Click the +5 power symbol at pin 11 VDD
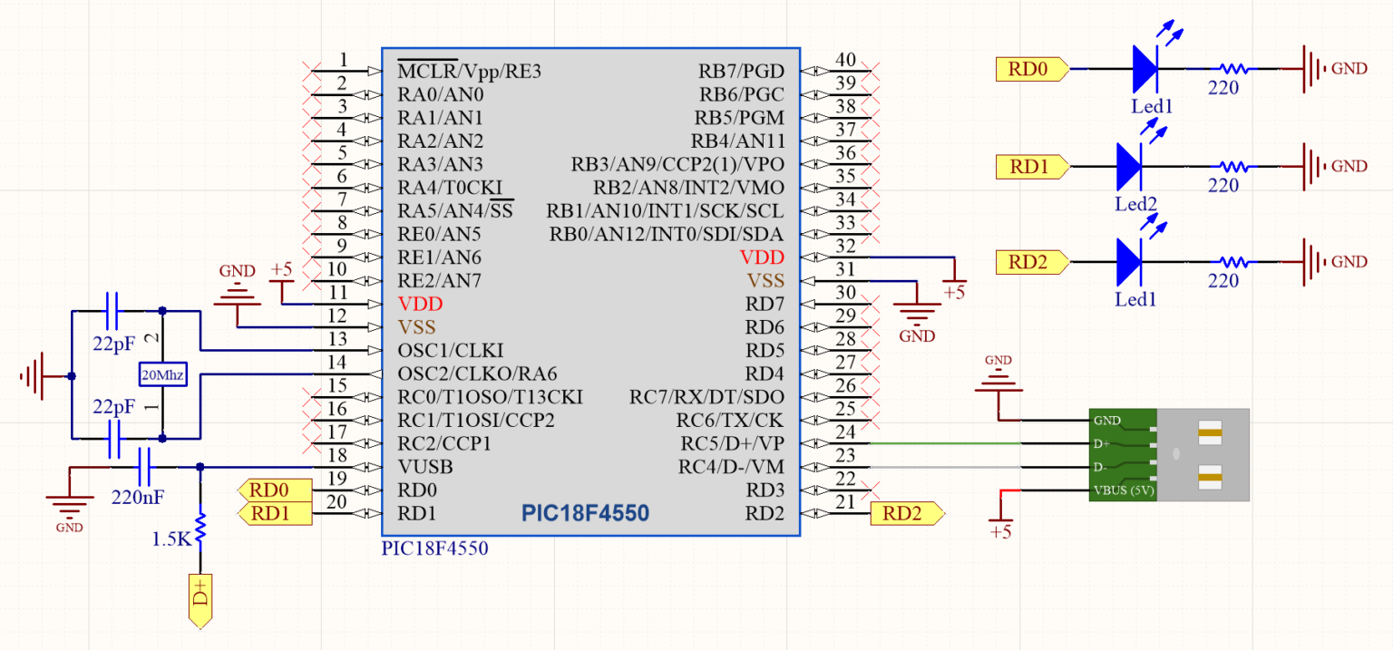 coord(282,276)
